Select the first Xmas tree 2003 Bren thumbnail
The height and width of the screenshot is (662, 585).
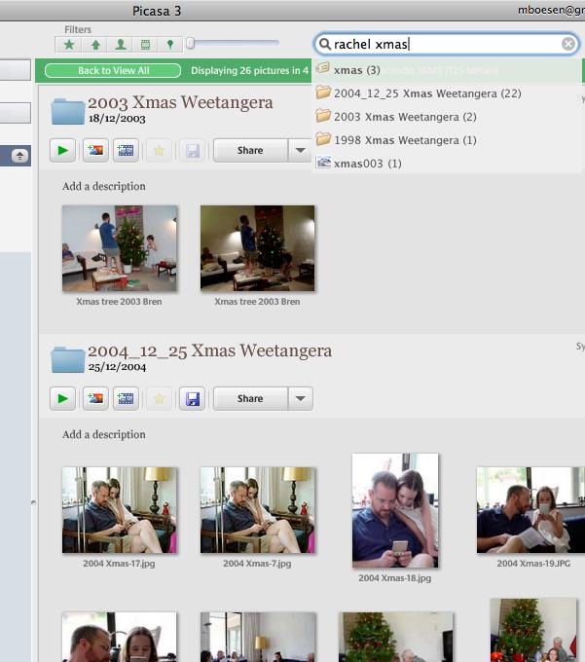tap(120, 248)
